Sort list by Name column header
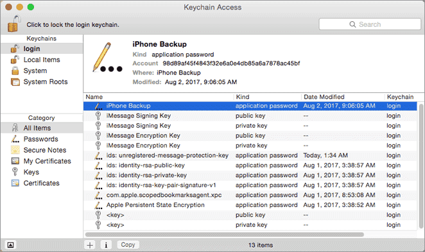425x252 pixels. (x=159, y=97)
